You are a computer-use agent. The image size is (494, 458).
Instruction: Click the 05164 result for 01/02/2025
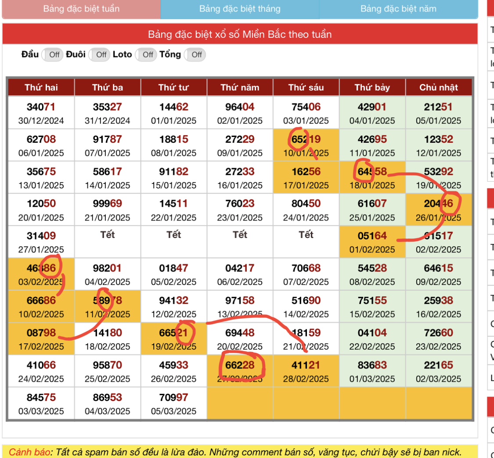pyautogui.click(x=372, y=242)
